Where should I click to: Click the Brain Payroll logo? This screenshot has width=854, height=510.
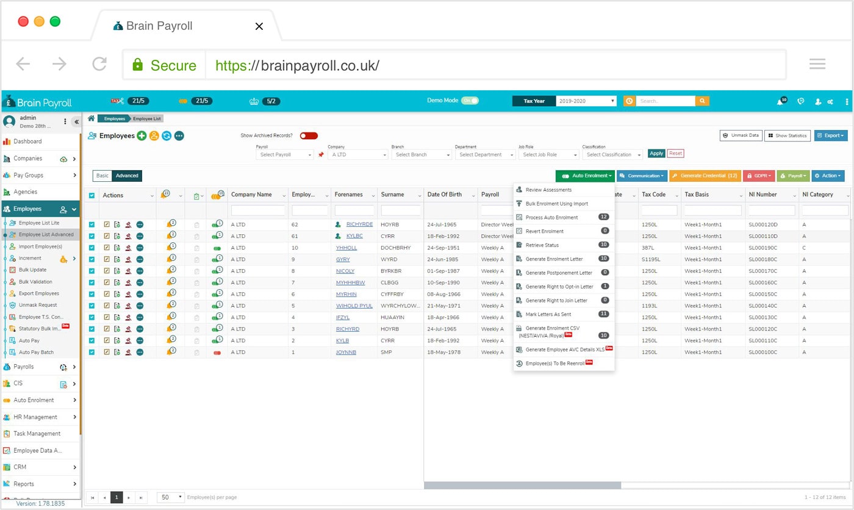tap(37, 101)
